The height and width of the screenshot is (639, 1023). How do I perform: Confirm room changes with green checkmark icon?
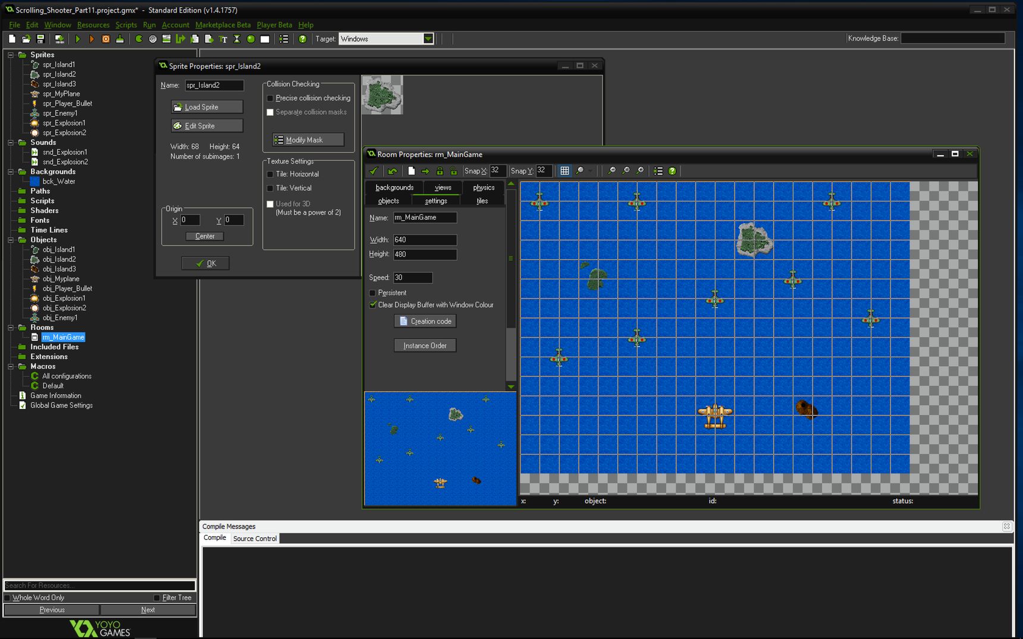click(x=374, y=171)
